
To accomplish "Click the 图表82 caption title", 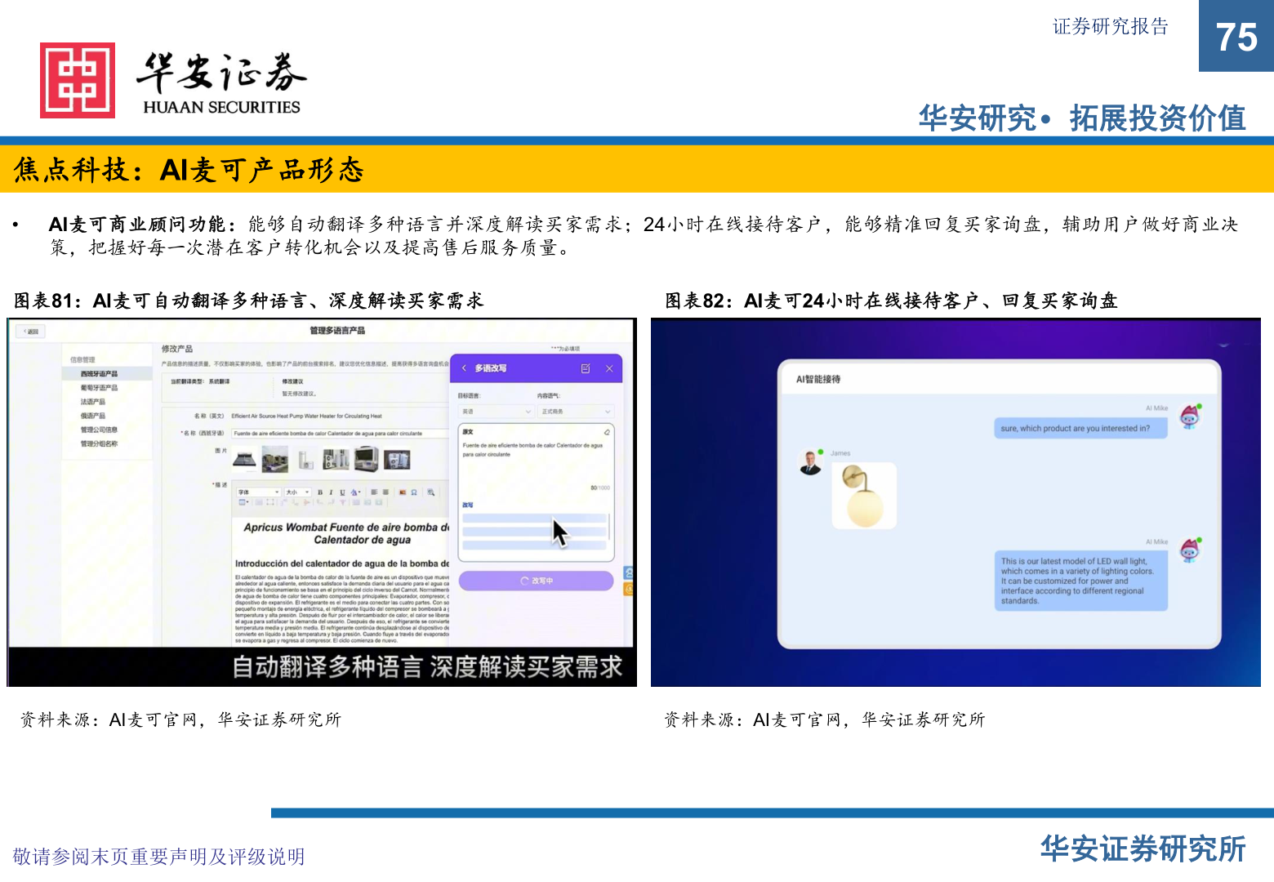I will [x=891, y=301].
